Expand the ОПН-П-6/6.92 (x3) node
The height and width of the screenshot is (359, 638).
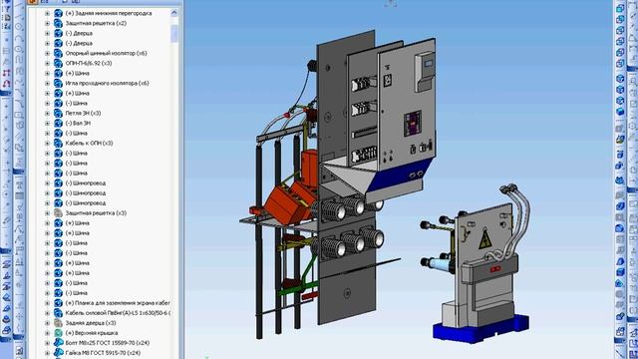47,63
